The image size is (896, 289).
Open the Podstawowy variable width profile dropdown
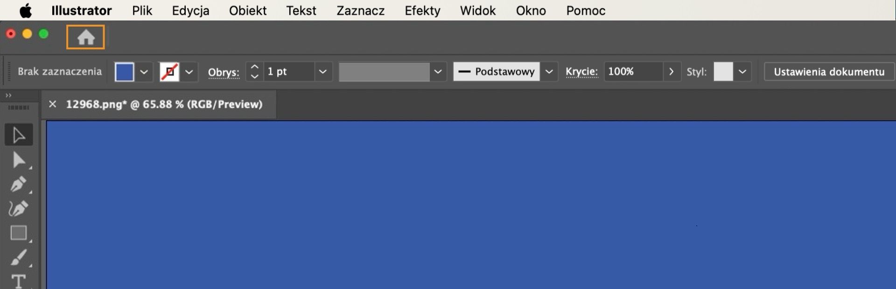click(x=549, y=72)
